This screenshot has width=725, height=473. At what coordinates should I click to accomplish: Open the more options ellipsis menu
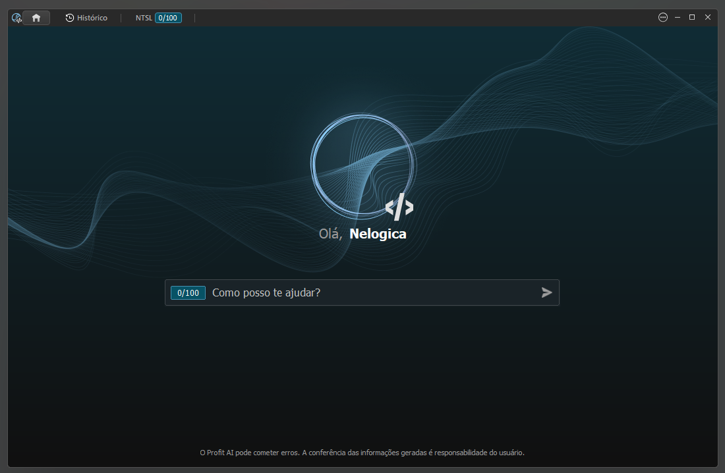[x=662, y=18]
